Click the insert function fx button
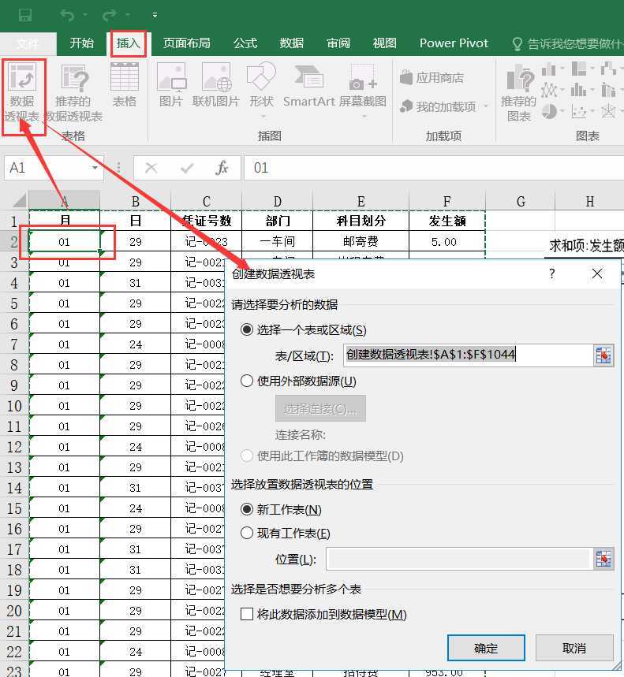 coord(222,168)
